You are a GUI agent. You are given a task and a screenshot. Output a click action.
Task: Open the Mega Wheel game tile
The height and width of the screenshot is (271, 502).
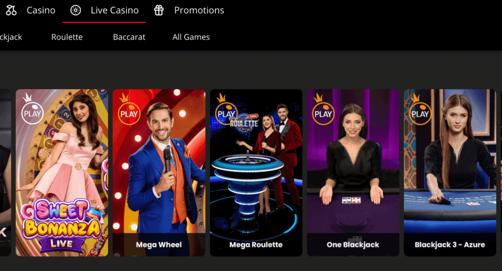click(159, 173)
